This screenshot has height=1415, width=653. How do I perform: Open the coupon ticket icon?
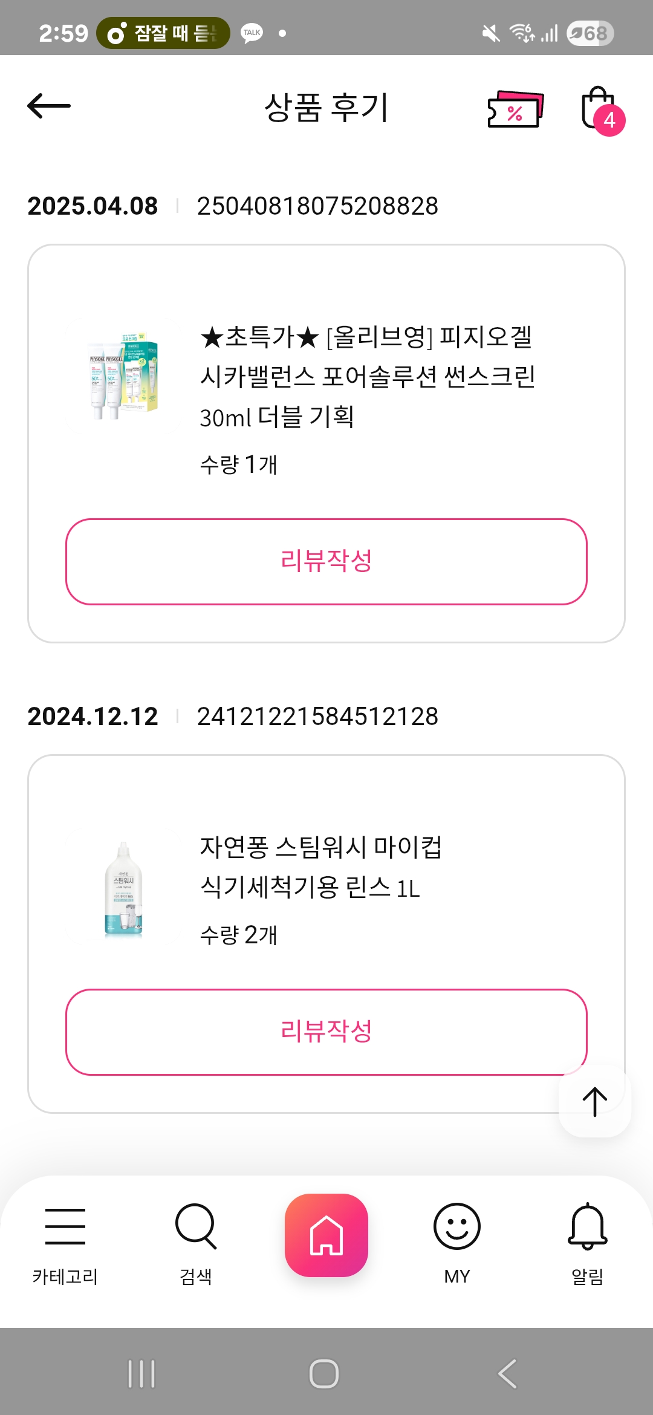point(515,109)
